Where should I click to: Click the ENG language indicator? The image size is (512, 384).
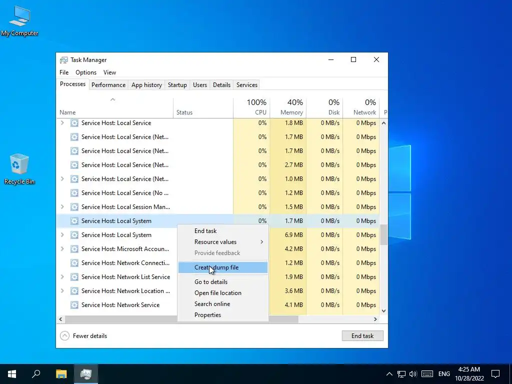[444, 374]
